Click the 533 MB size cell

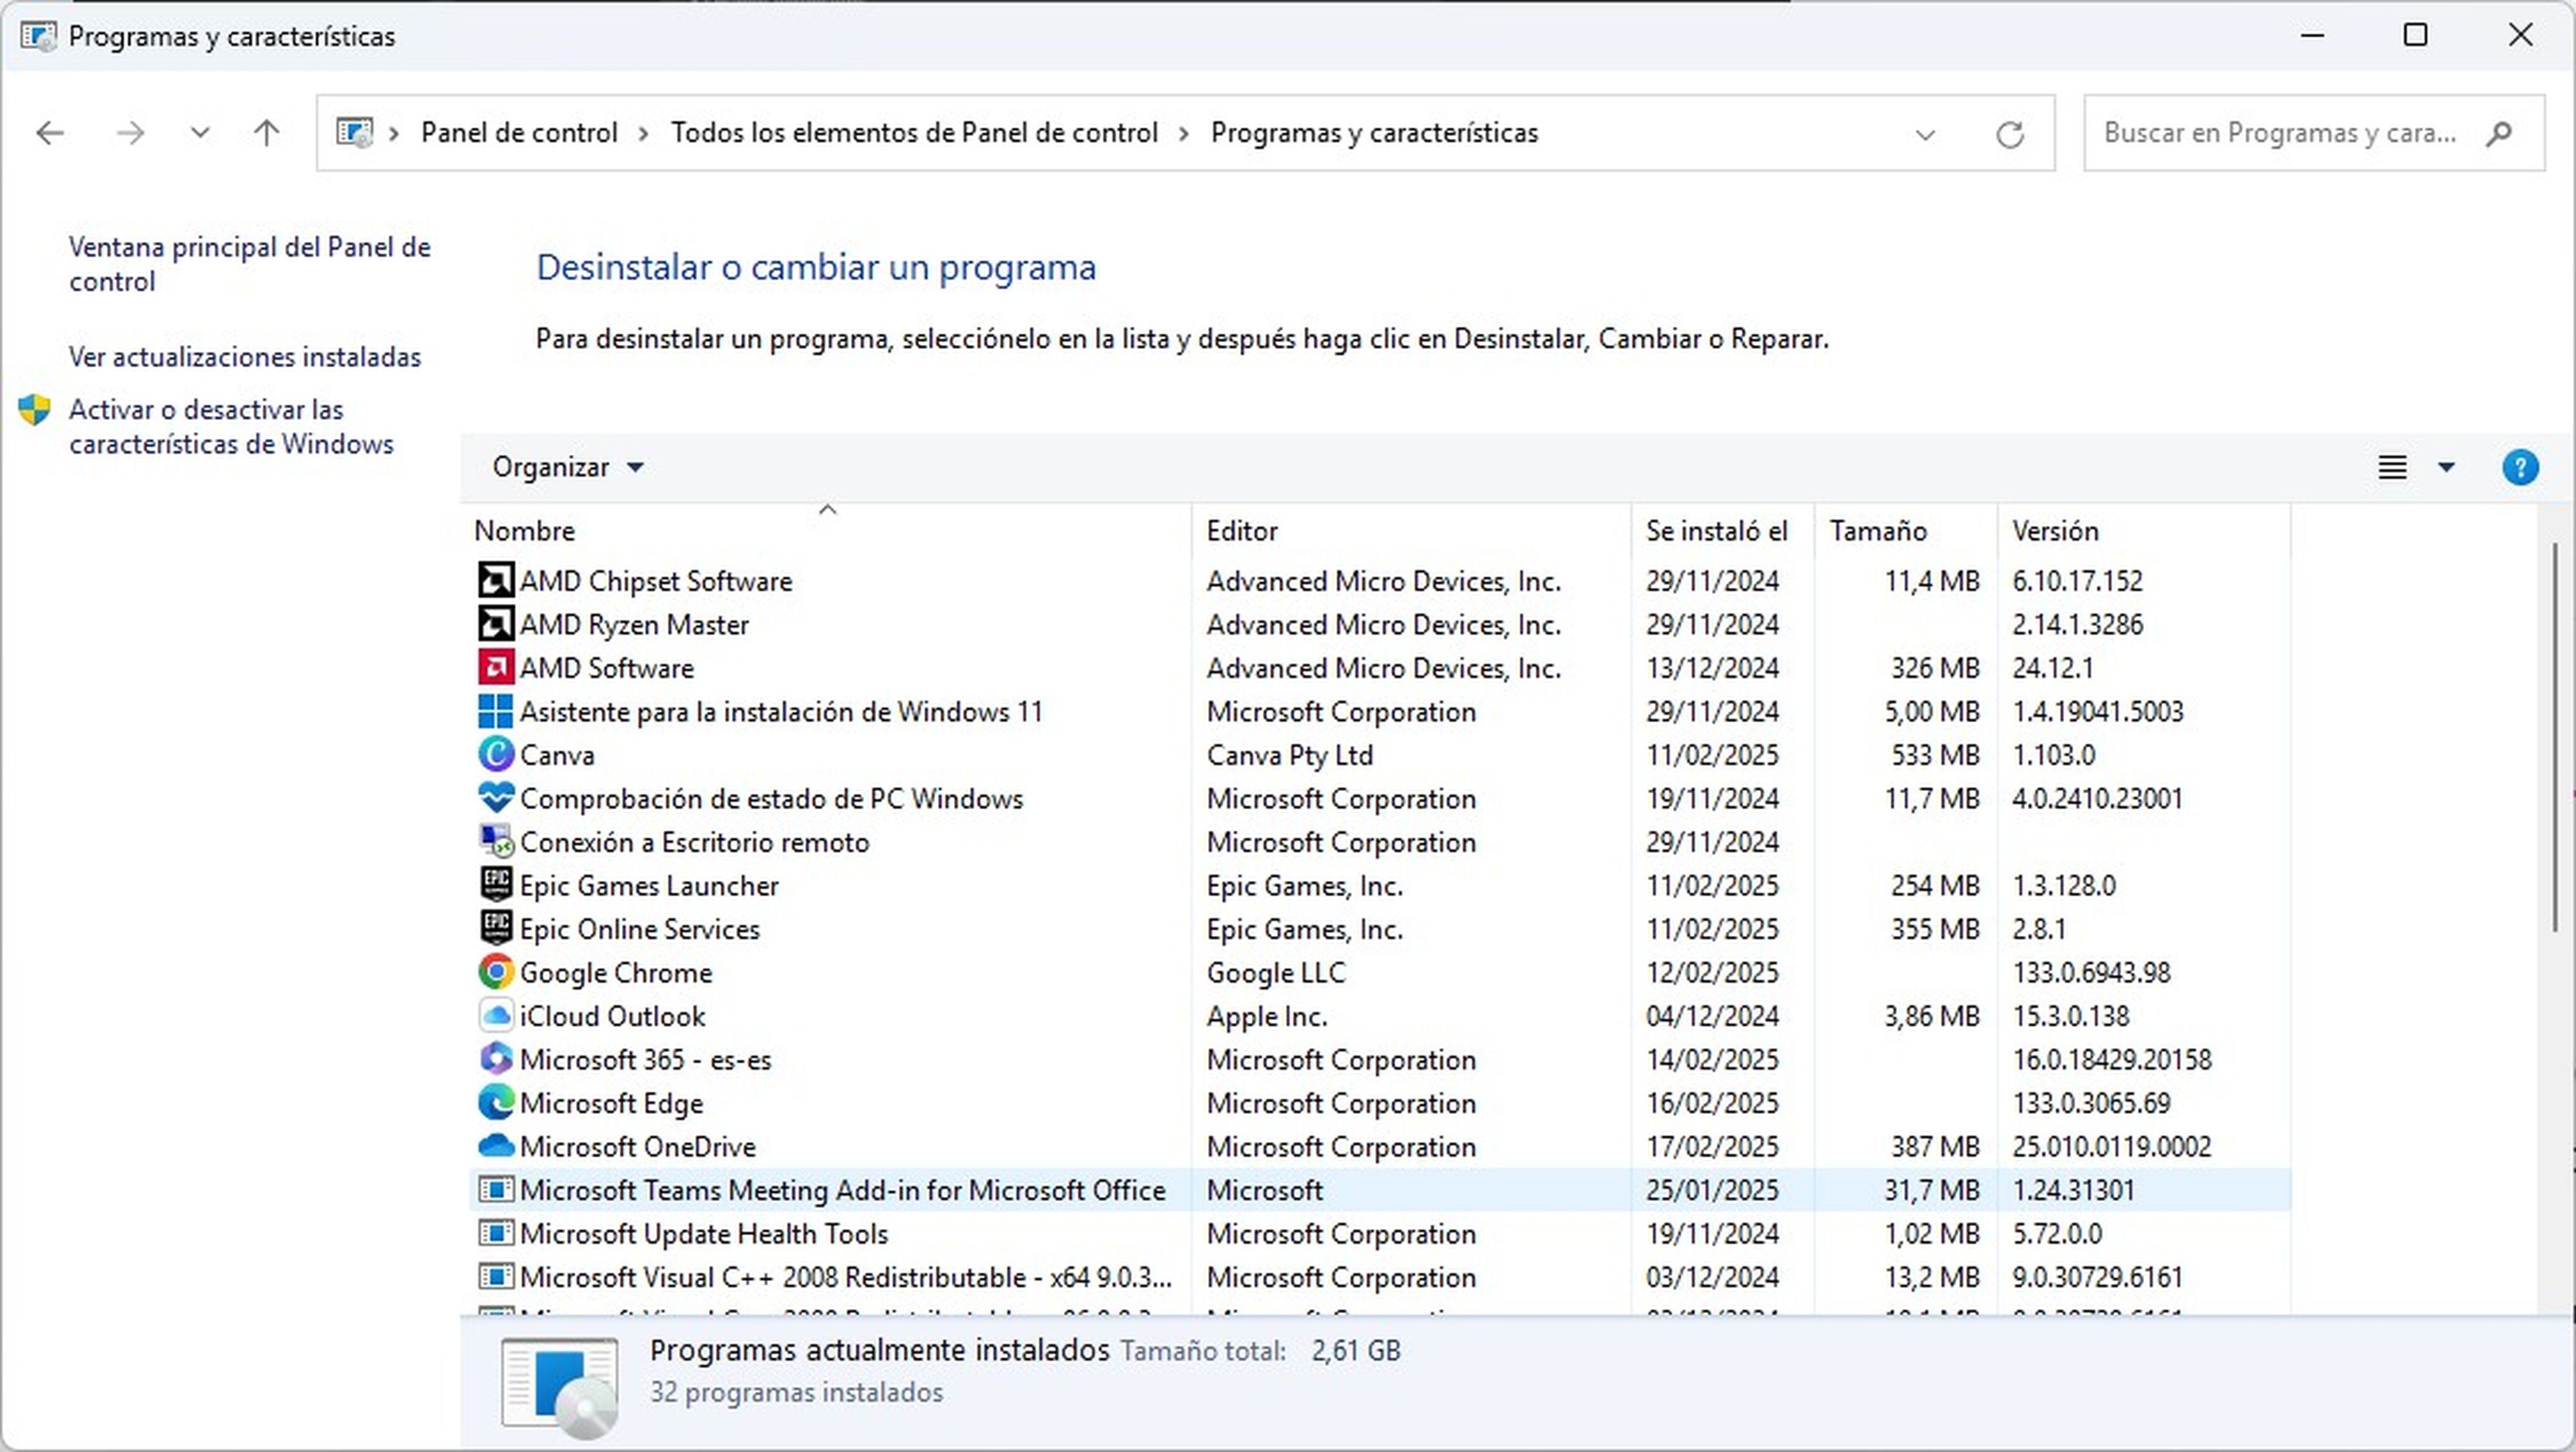click(1935, 755)
